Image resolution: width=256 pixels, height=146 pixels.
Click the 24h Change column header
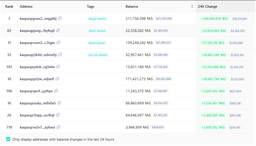[x=207, y=6]
